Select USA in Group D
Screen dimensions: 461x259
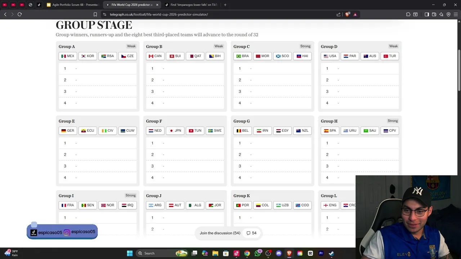[330, 56]
